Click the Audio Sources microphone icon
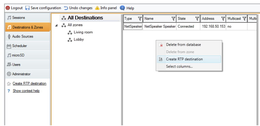This screenshot has width=260, height=126. click(9, 36)
